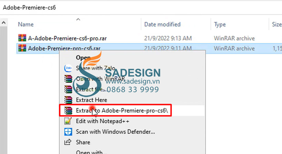Click the Zalo icon in context menu
The height and width of the screenshot is (154, 282).
(x=68, y=68)
